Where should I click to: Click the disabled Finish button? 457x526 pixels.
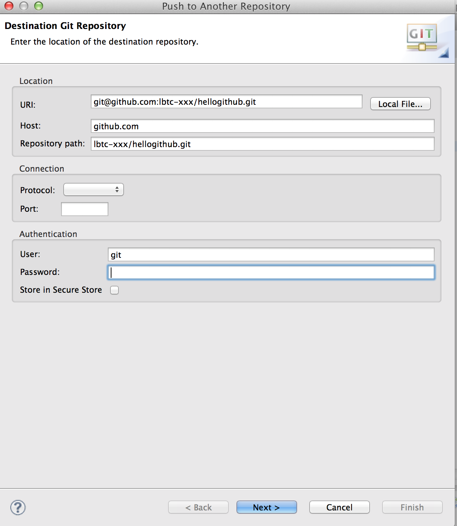(x=412, y=507)
